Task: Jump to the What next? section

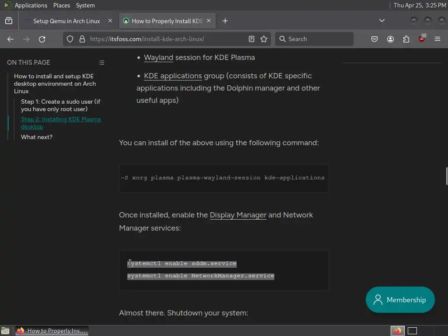Action: click(x=37, y=137)
